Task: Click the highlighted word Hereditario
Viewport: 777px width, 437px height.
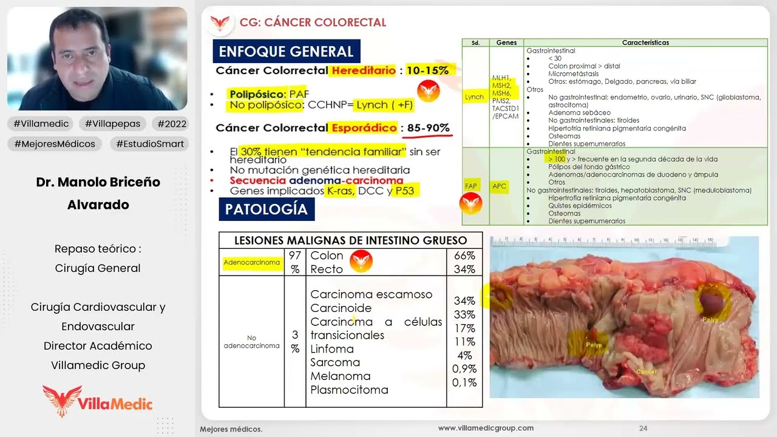Action: tap(364, 70)
